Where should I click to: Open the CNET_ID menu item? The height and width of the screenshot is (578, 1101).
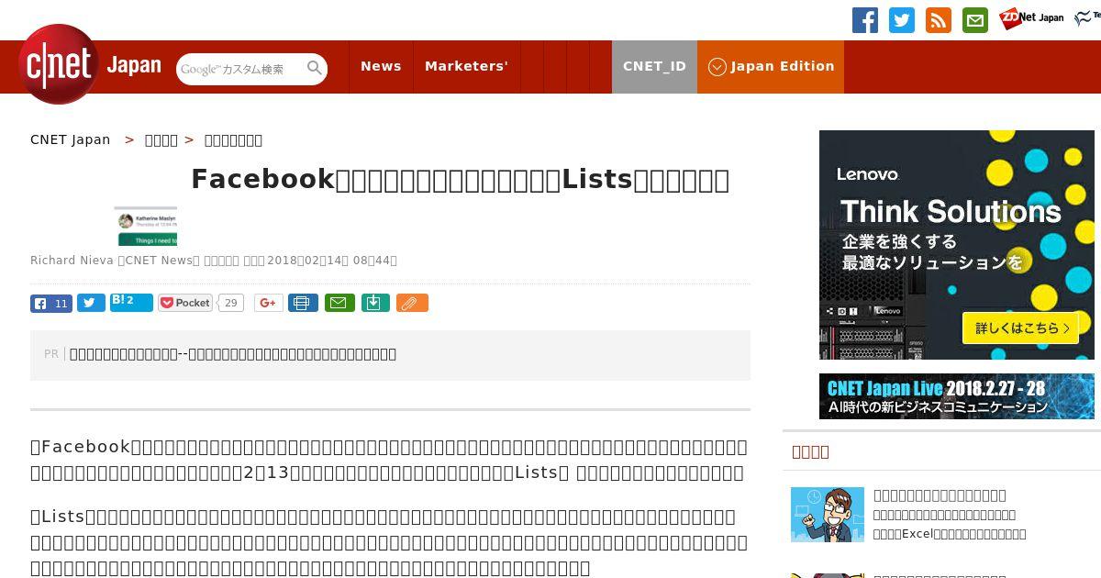click(x=654, y=66)
